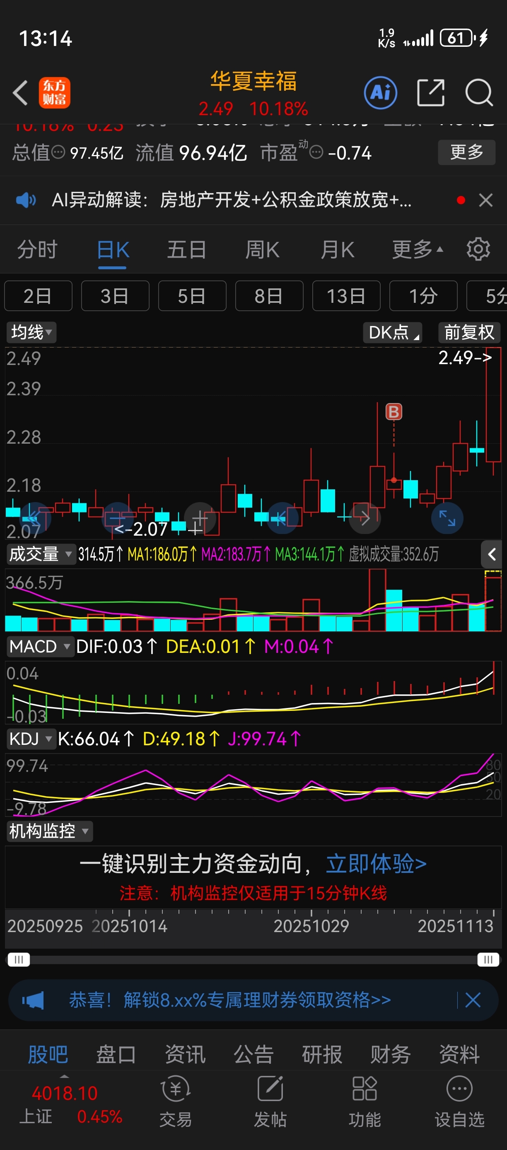Expand chart to fullscreen
The width and height of the screenshot is (507, 1150).
pyautogui.click(x=447, y=518)
